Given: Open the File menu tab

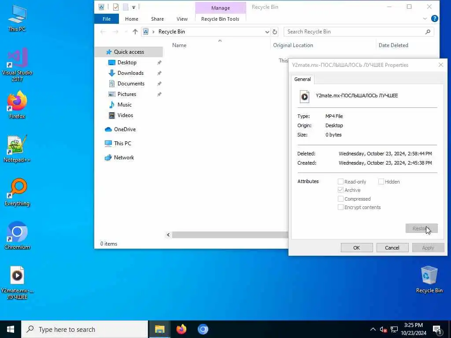Looking at the screenshot, I should tap(107, 19).
